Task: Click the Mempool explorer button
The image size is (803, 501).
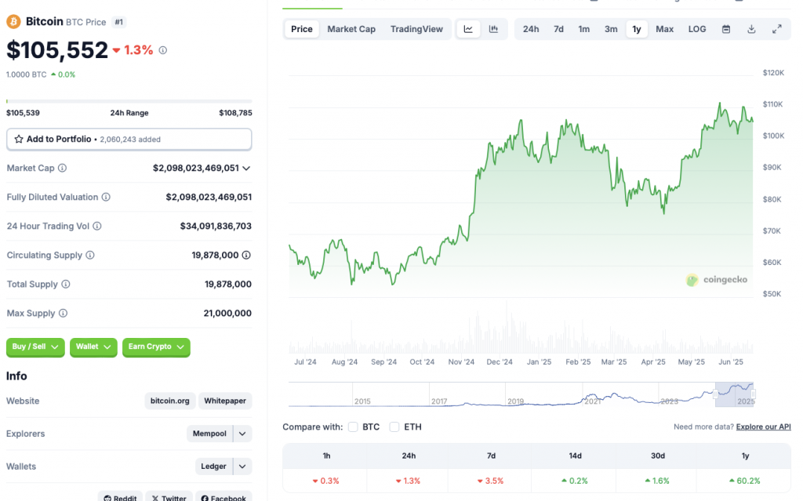Action: tap(209, 434)
